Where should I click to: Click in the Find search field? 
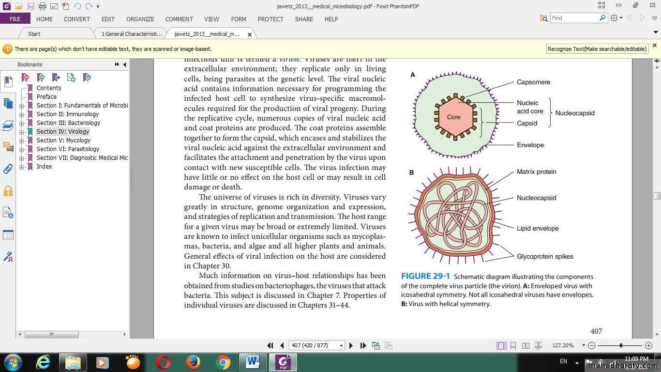[x=574, y=18]
